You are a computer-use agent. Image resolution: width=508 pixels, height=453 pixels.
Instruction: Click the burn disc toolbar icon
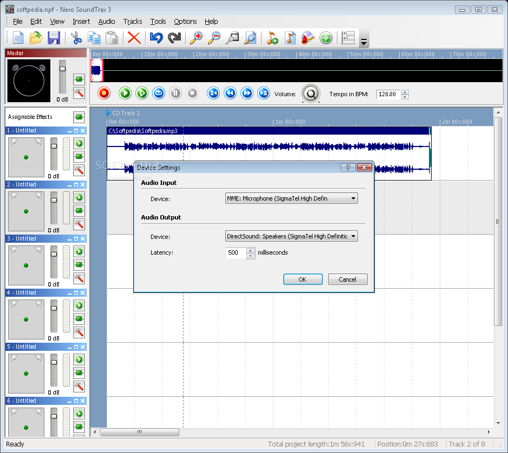pyautogui.click(x=308, y=38)
